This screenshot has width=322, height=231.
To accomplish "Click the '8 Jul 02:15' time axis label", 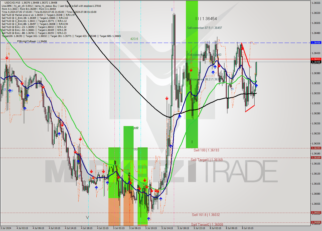I will coord(216,228).
